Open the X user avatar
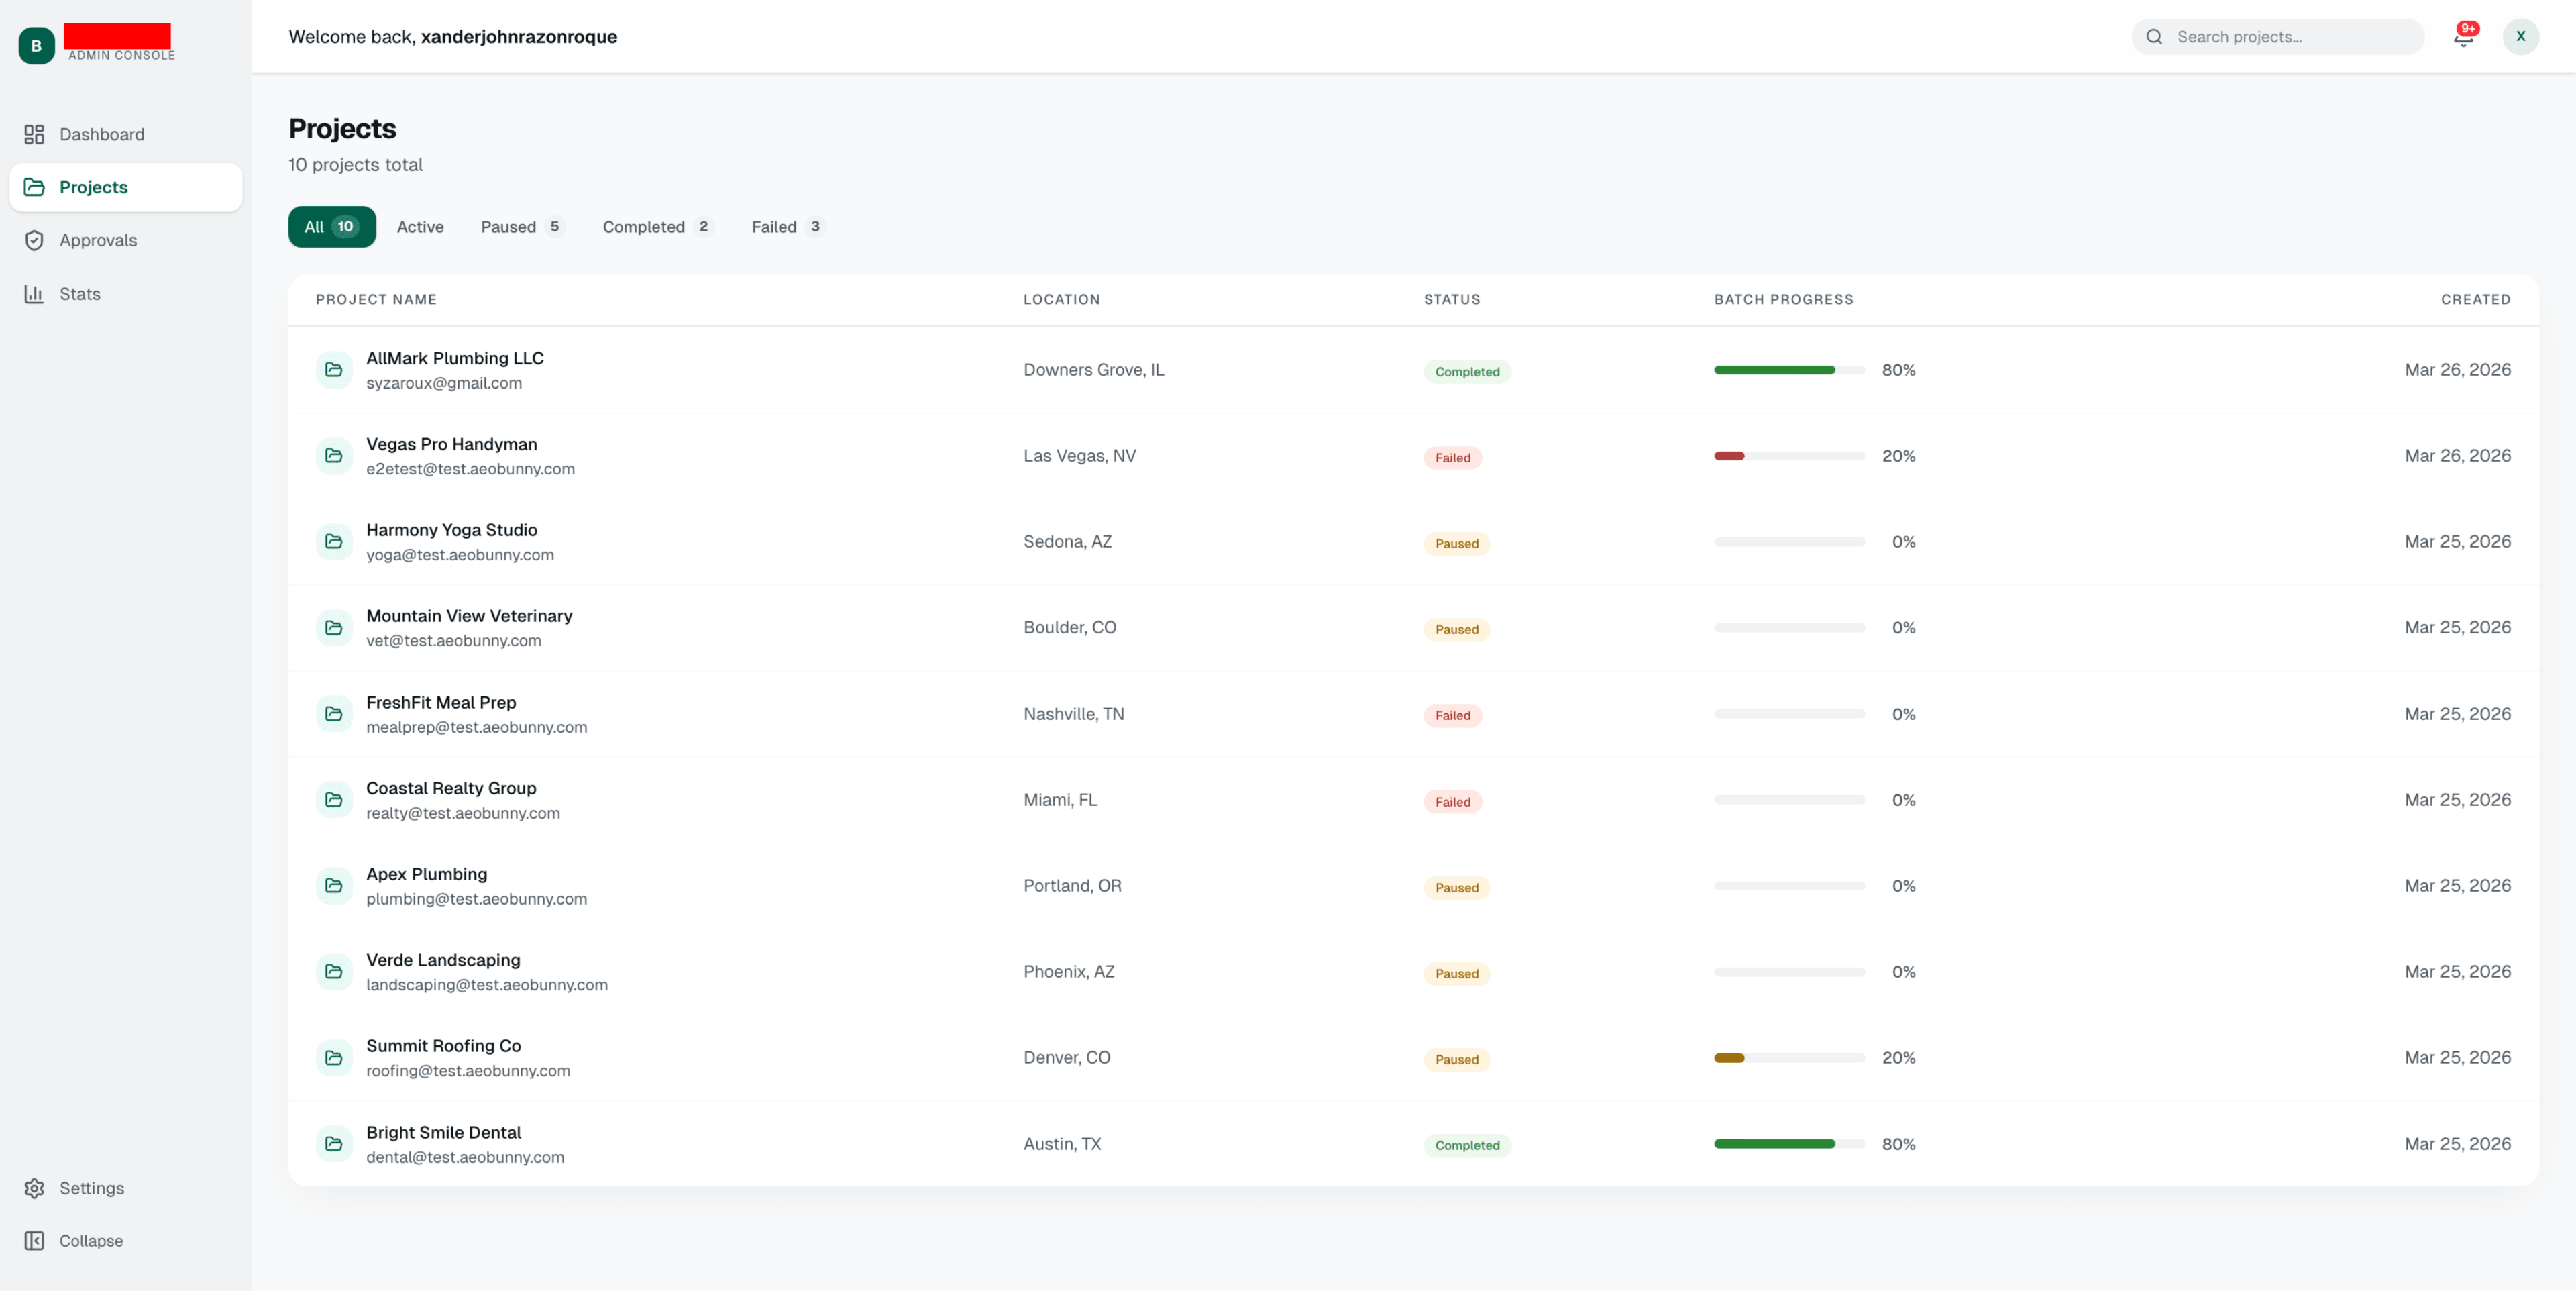The image size is (2576, 1291). tap(2520, 36)
